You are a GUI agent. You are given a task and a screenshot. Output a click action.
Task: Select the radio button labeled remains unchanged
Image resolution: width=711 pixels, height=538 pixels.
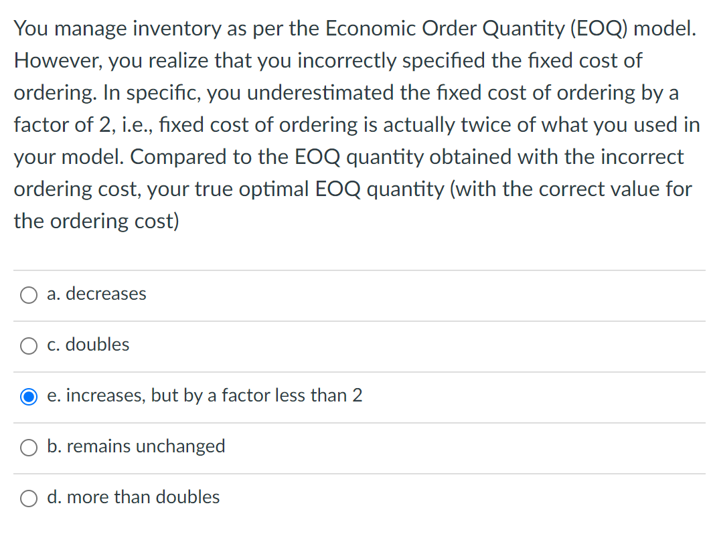28,447
